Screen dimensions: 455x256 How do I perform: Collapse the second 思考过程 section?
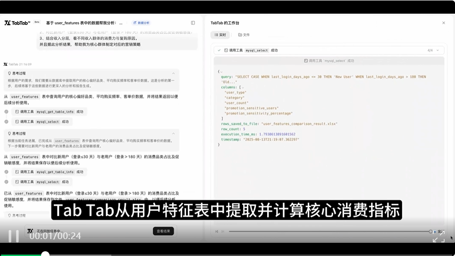tap(173, 133)
